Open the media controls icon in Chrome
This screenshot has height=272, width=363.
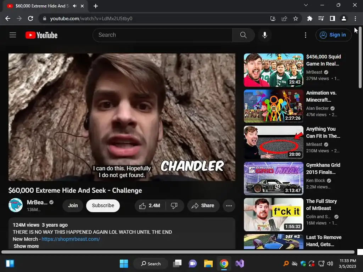click(x=321, y=18)
